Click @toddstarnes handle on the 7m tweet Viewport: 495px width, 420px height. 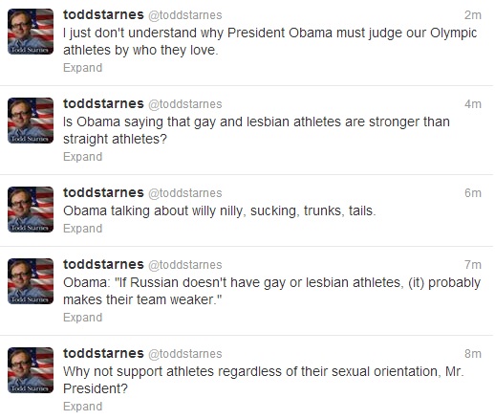(185, 265)
